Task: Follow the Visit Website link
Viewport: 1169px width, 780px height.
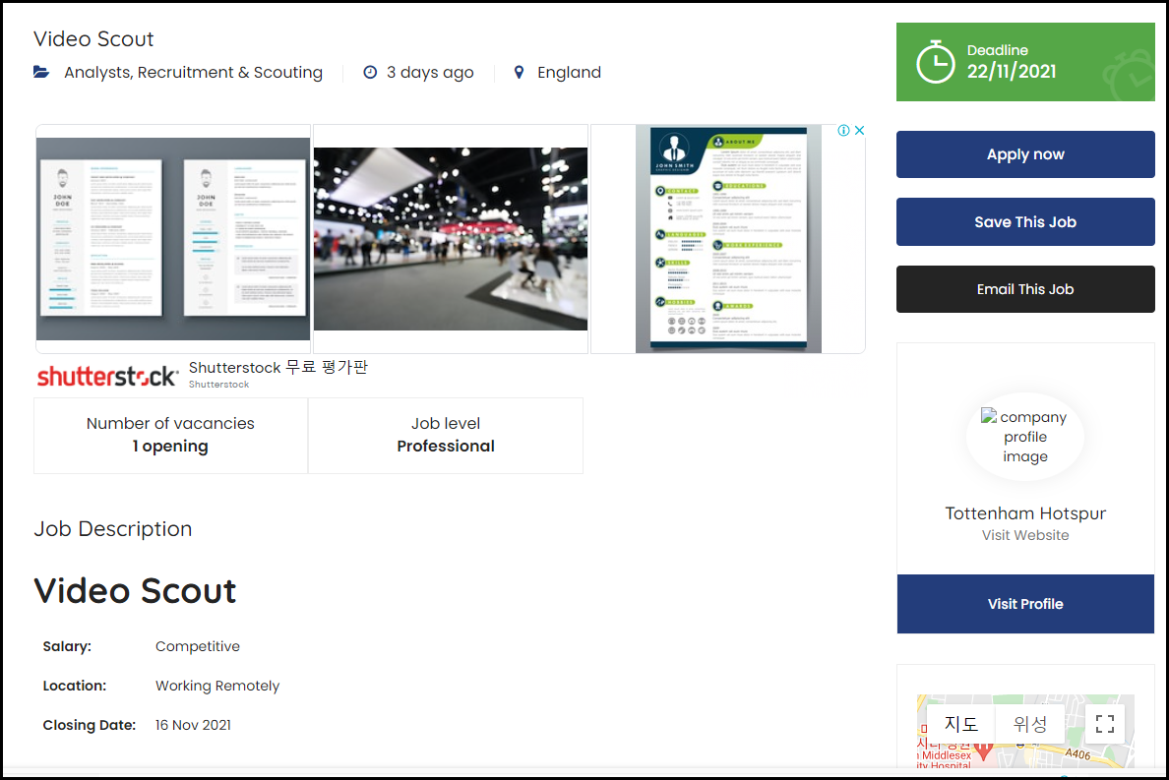Action: 1025,535
